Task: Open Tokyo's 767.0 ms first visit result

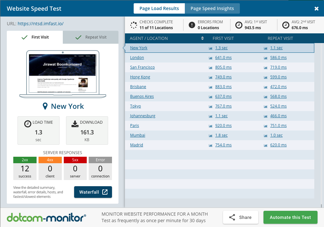Action: point(223,106)
